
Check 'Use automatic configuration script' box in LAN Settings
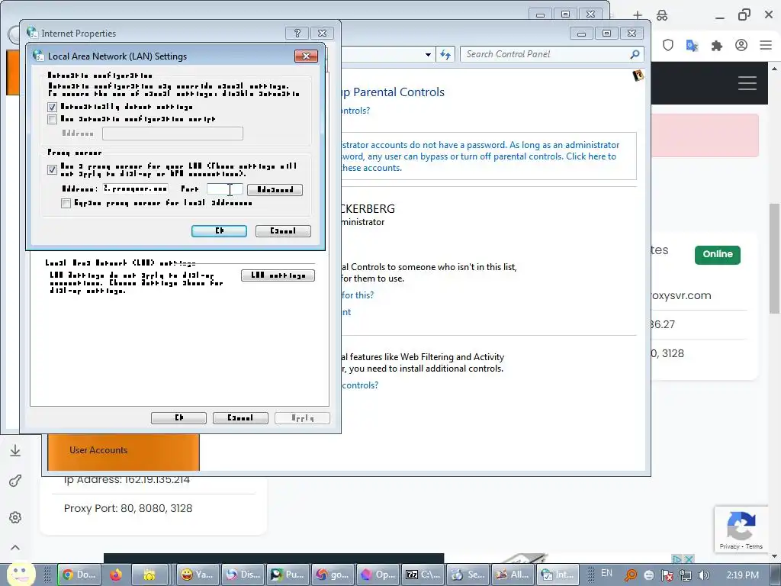[x=53, y=119]
